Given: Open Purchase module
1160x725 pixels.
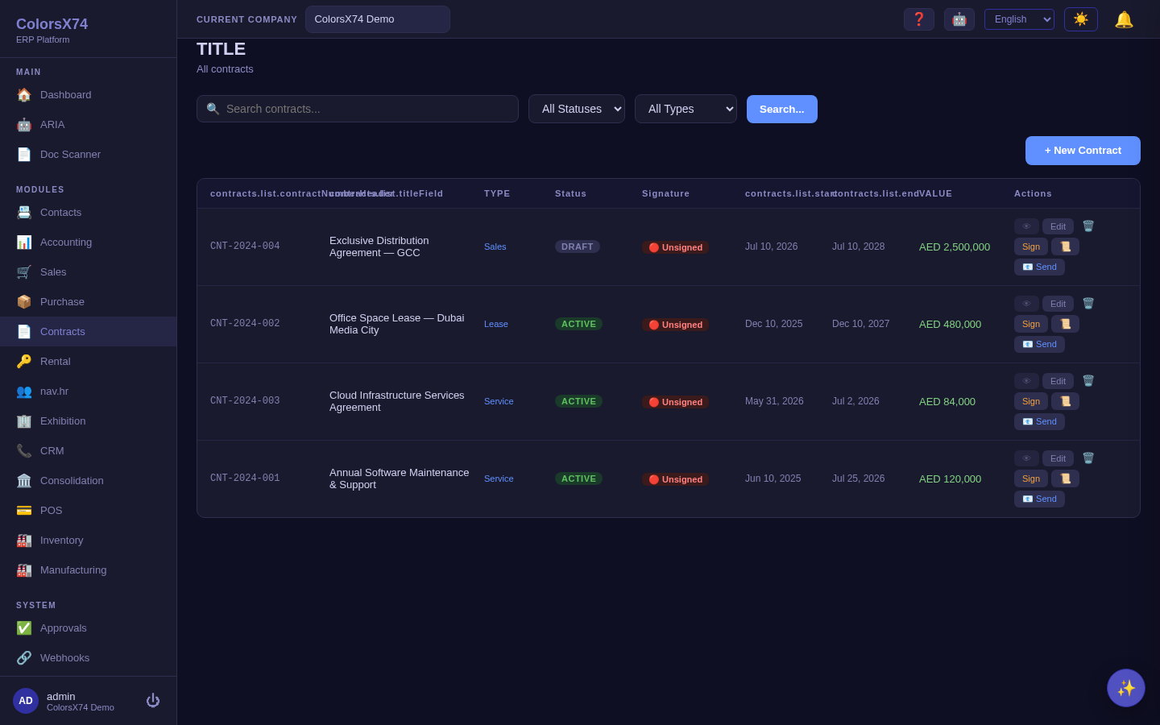Looking at the screenshot, I should (x=88, y=302).
